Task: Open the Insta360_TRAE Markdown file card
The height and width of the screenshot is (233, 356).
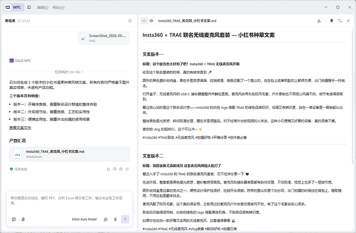Action: coord(70,154)
